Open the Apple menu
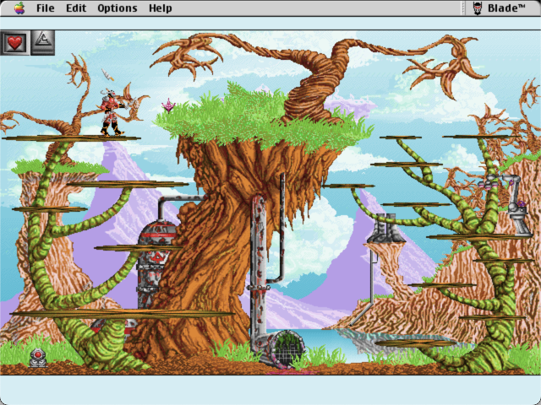The height and width of the screenshot is (405, 541). [19, 8]
